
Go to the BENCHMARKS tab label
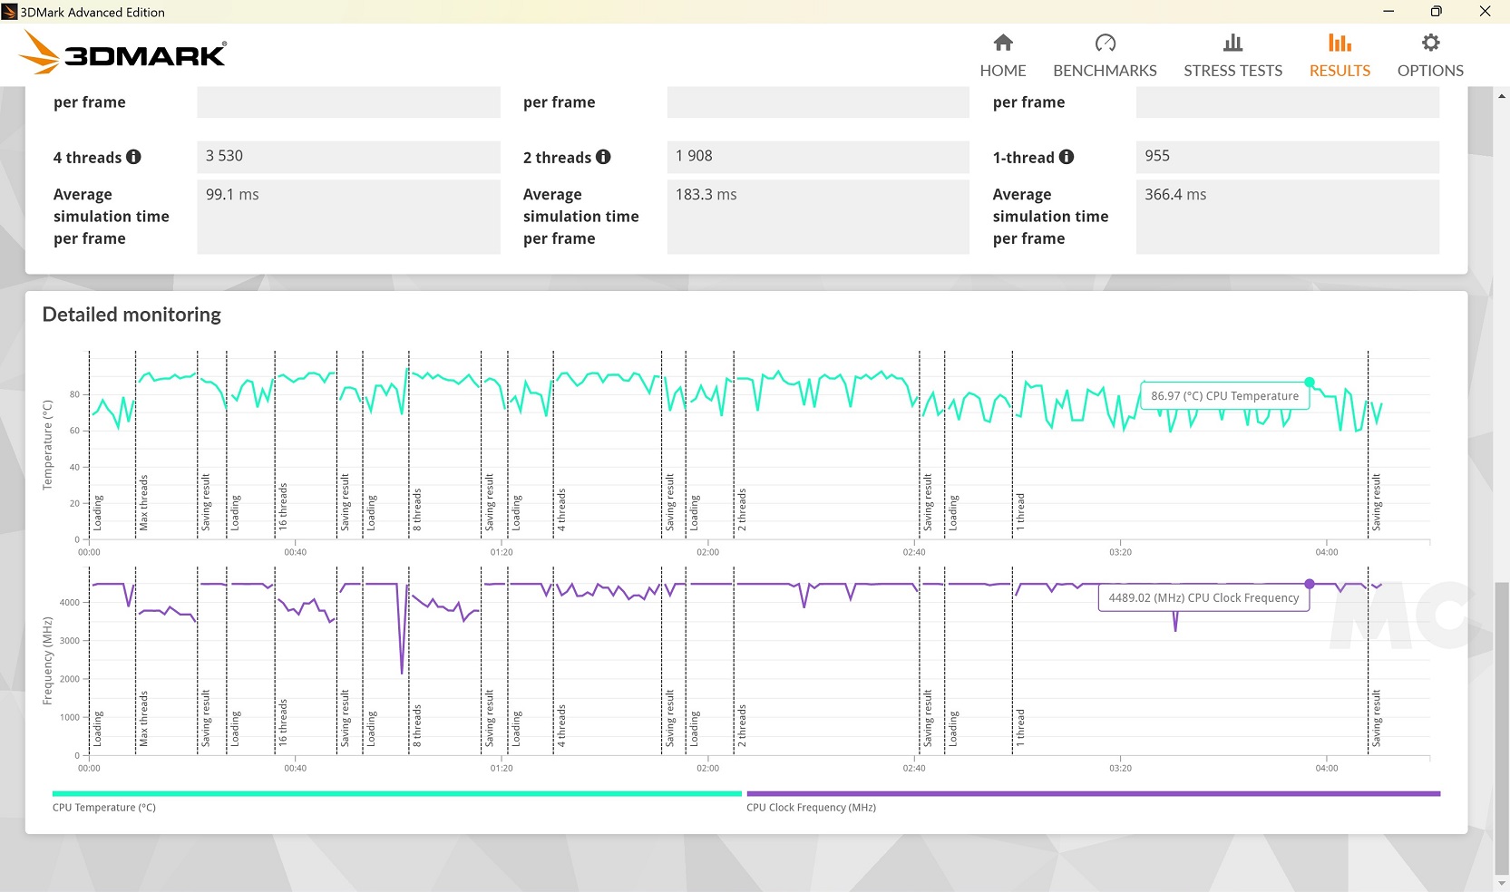point(1105,71)
